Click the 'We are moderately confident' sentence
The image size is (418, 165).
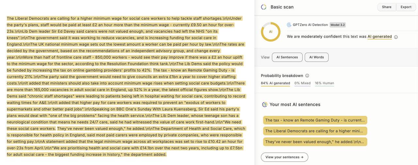339,37
